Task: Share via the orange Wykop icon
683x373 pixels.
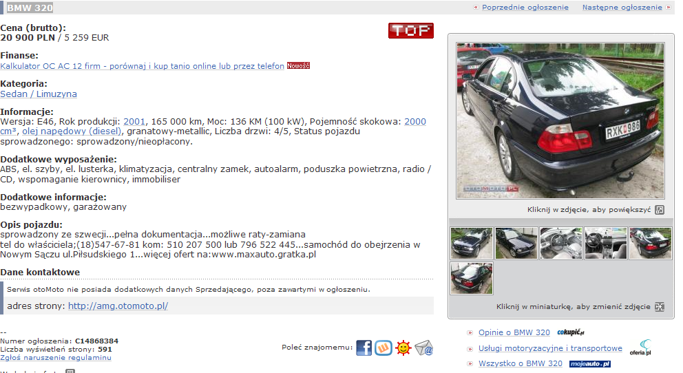Action: [x=383, y=348]
